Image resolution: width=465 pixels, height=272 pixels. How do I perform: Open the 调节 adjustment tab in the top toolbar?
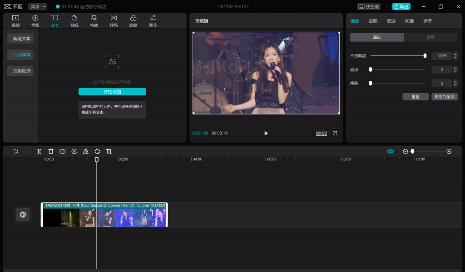153,21
